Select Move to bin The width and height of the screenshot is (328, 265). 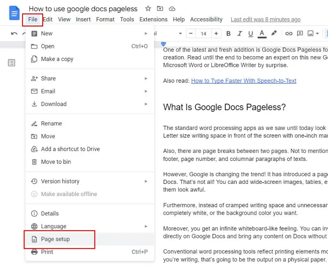(89, 162)
